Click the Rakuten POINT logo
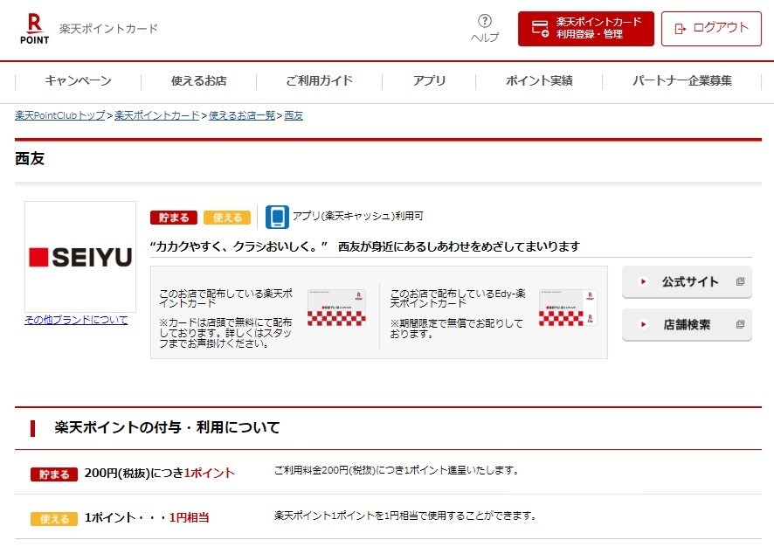Viewport: 774px width, 547px height. click(34, 29)
